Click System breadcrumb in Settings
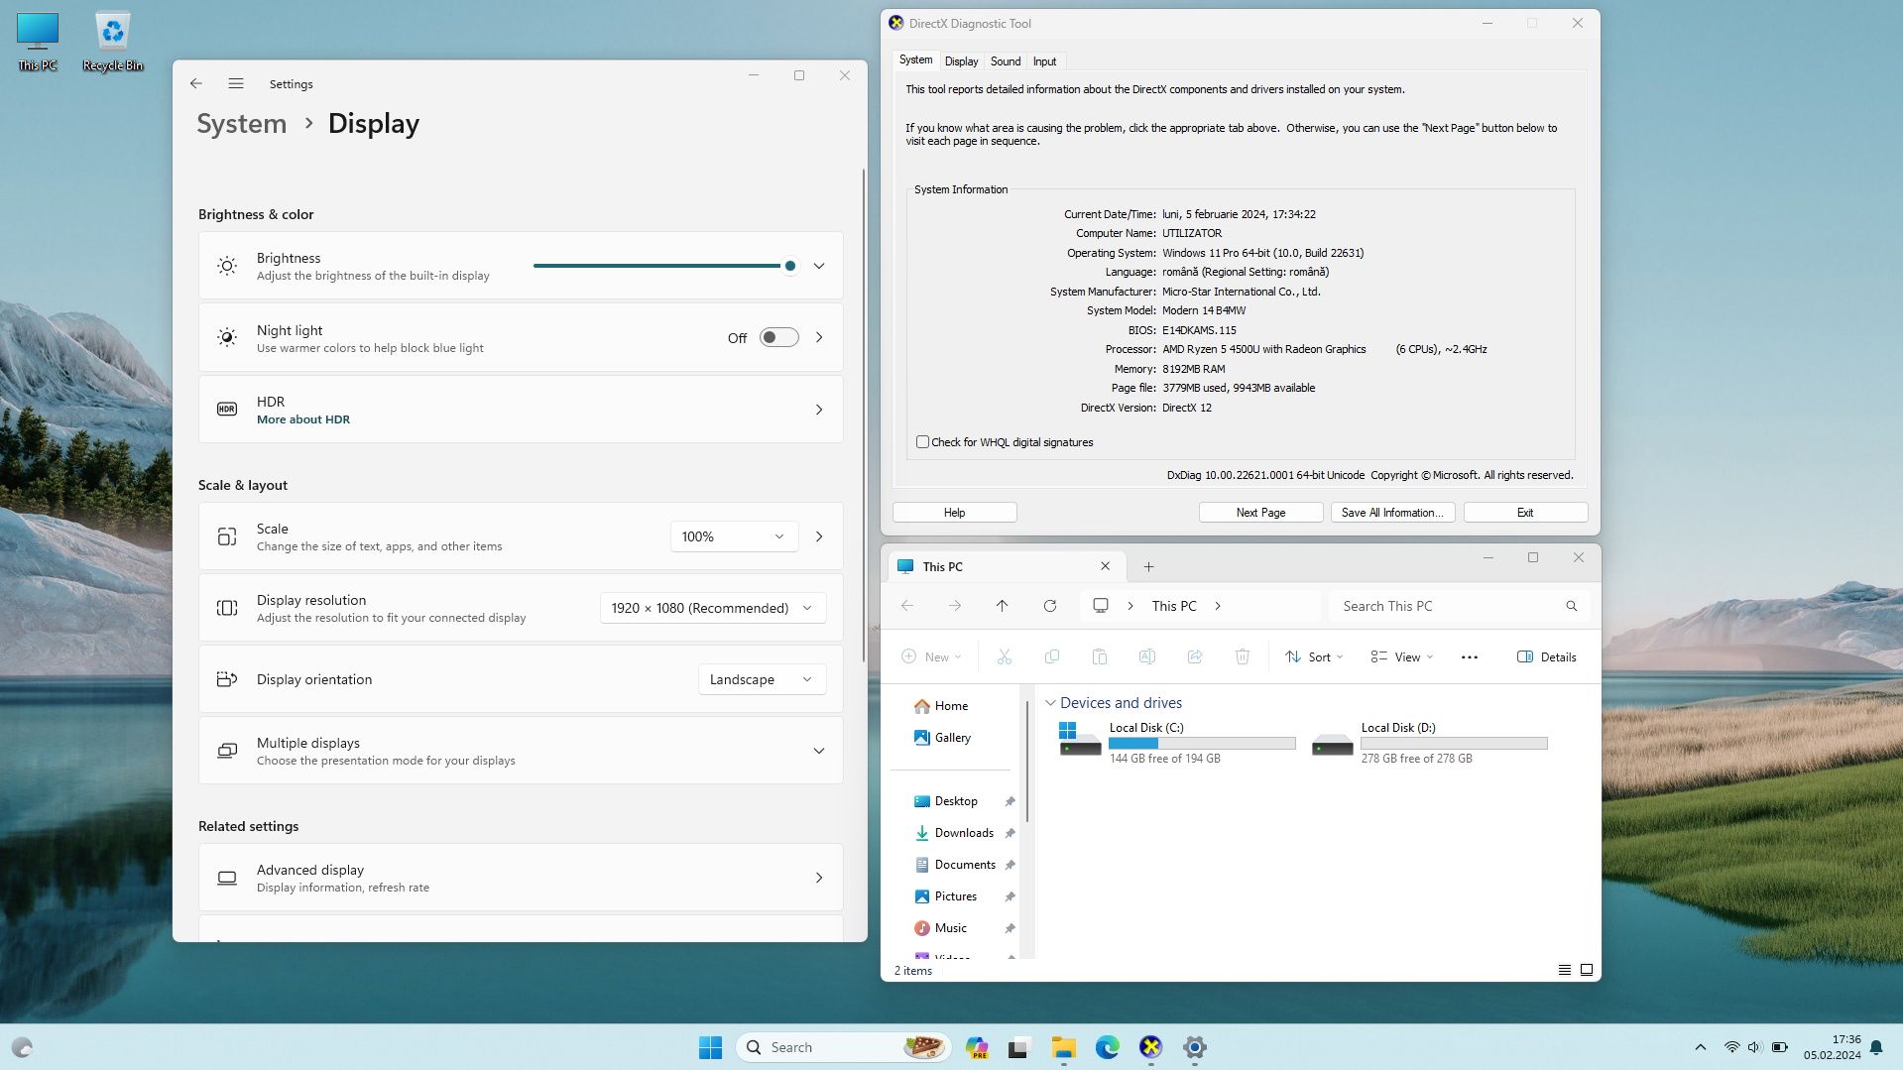 [241, 124]
